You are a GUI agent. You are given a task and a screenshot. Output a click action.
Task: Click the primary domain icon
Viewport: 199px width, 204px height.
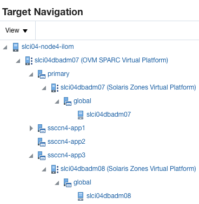click(x=42, y=74)
